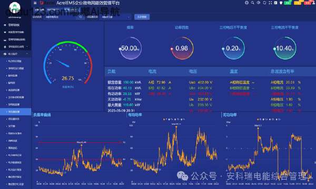Open the green alarm count badge in the header
The image size is (316, 189).
click(288, 3)
